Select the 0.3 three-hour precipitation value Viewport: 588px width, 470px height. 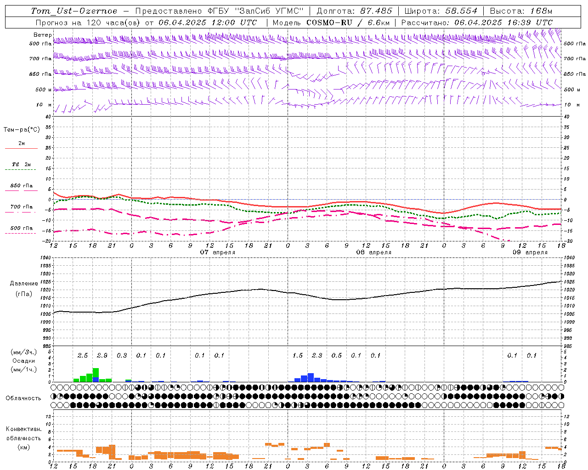point(122,356)
